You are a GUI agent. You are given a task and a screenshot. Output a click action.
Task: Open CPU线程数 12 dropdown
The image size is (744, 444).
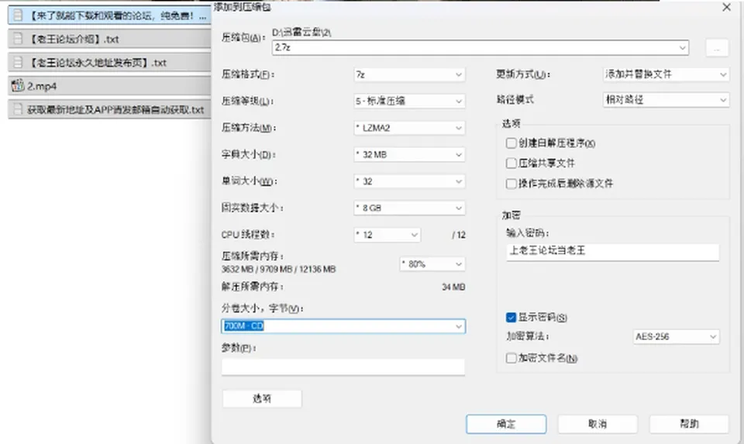(x=387, y=235)
